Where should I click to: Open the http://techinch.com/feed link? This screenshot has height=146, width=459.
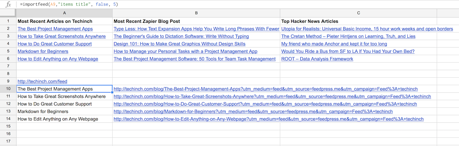tap(42, 81)
